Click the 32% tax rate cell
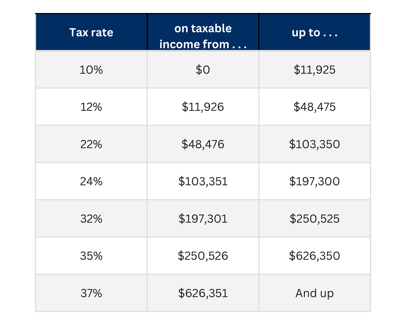 (91, 219)
